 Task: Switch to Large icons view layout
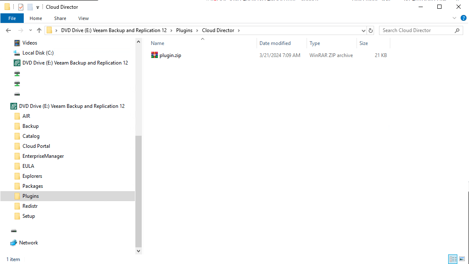pos(462,259)
